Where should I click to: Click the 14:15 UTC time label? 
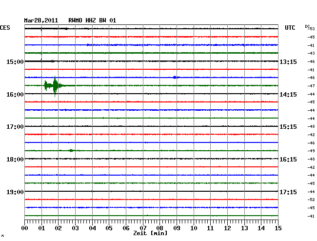[288, 95]
